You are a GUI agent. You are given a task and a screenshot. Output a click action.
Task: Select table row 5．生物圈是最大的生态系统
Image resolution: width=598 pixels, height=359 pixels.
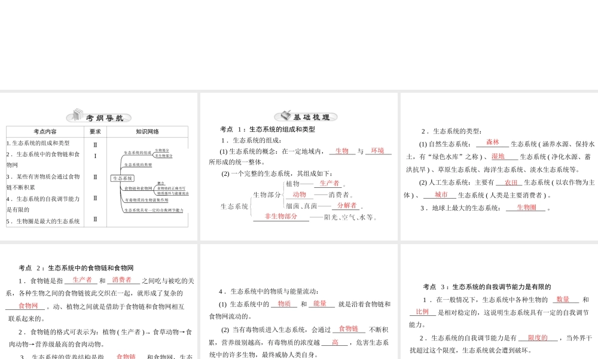coord(43,221)
